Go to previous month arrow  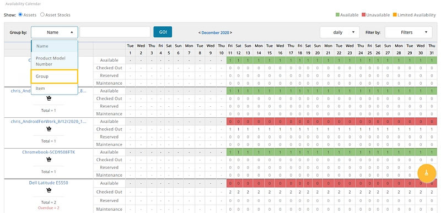[x=200, y=32]
